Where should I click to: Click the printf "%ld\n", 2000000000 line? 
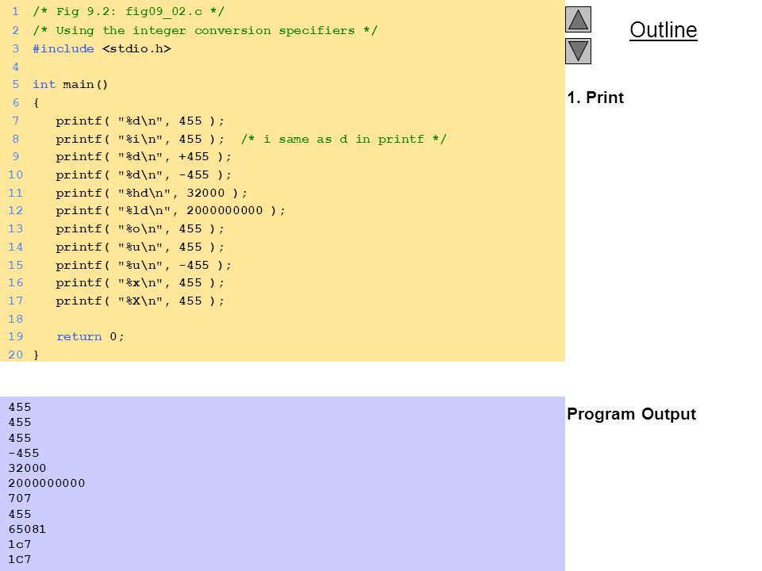click(x=171, y=211)
